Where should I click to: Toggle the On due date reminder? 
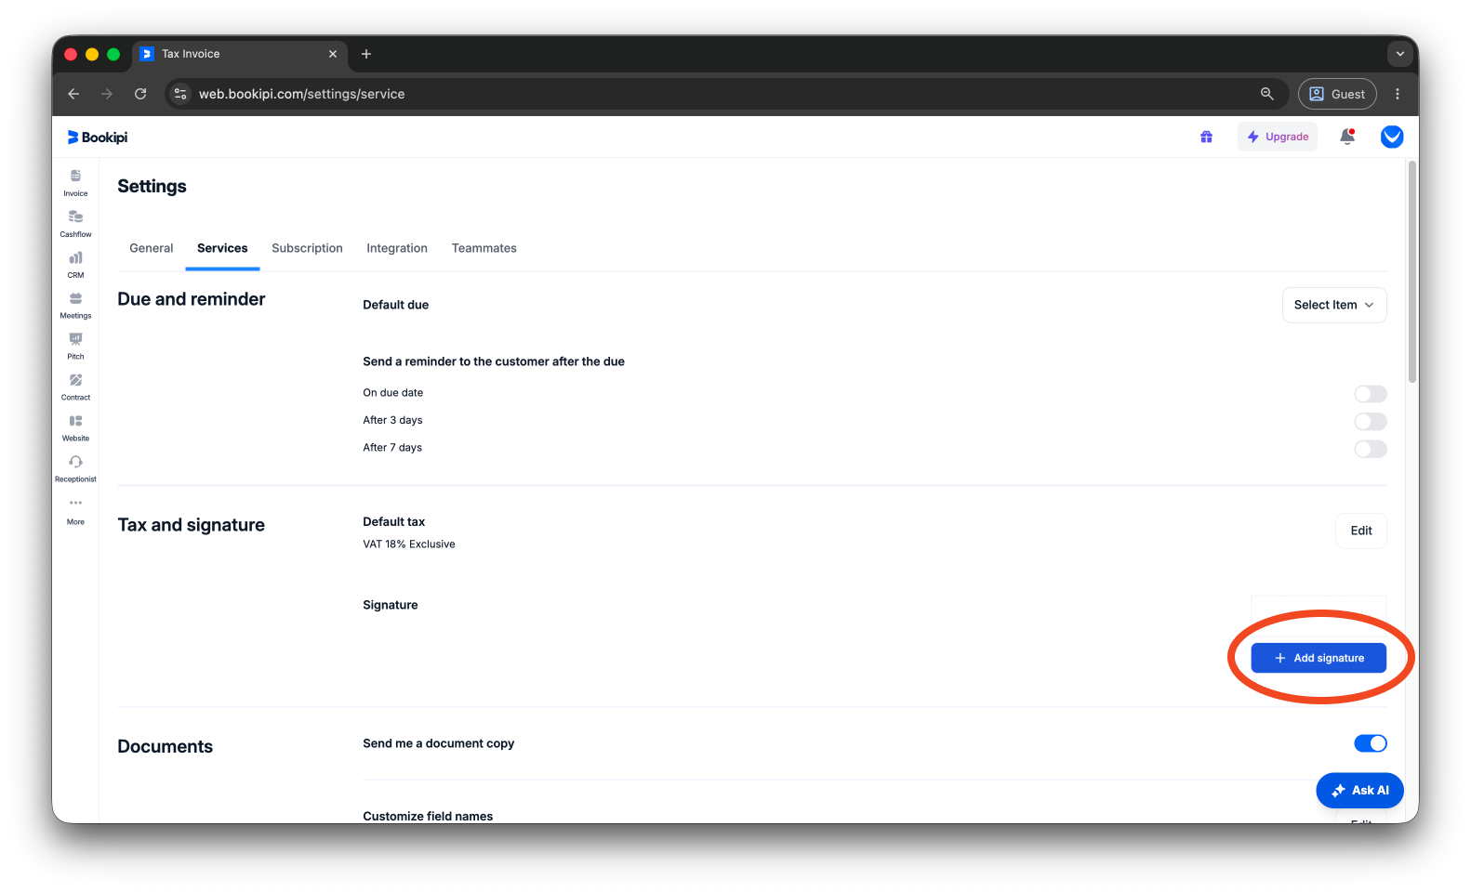[1370, 394]
